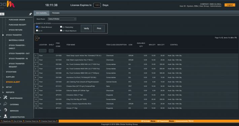Open Stock Transfer - Direct menu item
The width and height of the screenshot is (239, 126).
click(x=17, y=47)
